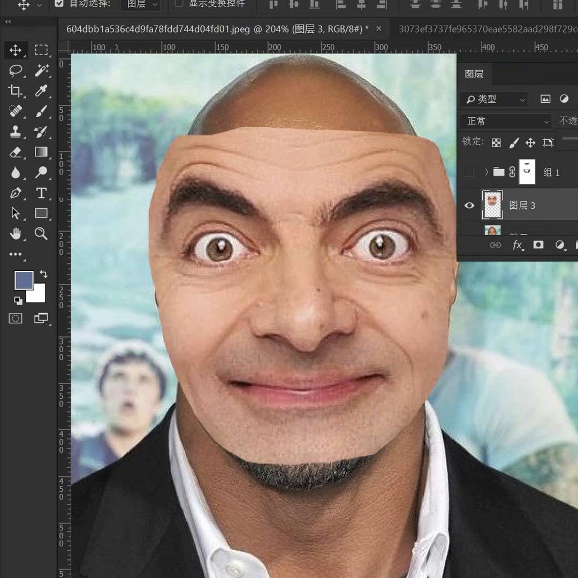Open the foreground color swatch
This screenshot has height=578, width=578.
(24, 280)
